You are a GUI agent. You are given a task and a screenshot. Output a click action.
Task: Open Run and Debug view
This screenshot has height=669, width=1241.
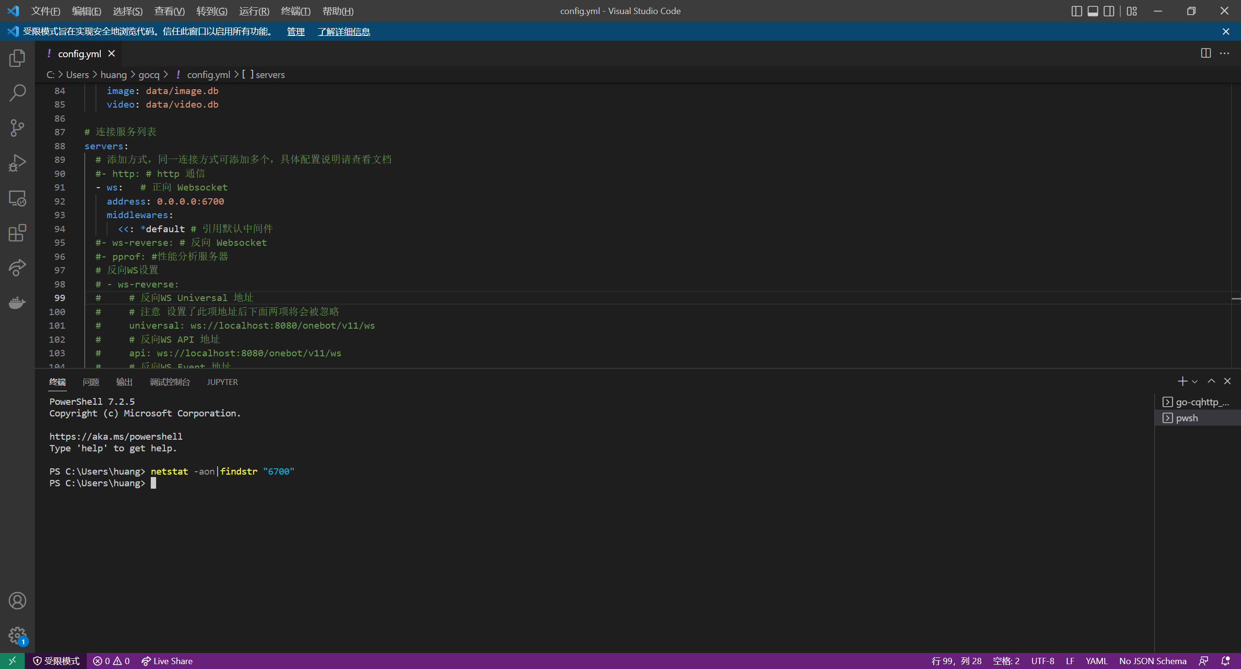pyautogui.click(x=17, y=163)
